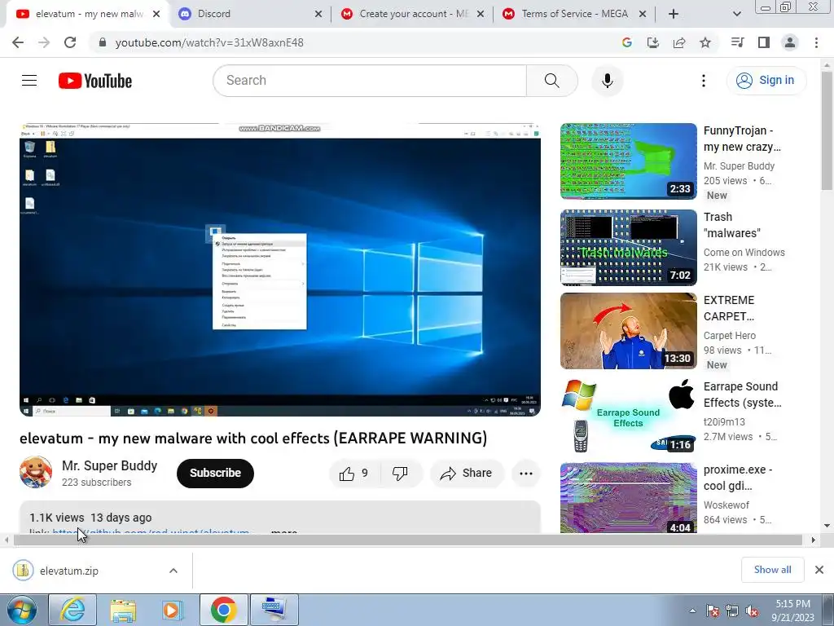The height and width of the screenshot is (626, 834).
Task: Expand elevatum.zip download options chevron
Action: pos(173,571)
